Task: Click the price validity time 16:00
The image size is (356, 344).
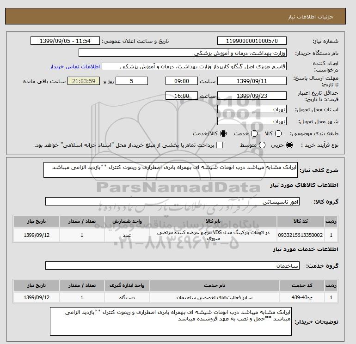Action: click(x=182, y=96)
